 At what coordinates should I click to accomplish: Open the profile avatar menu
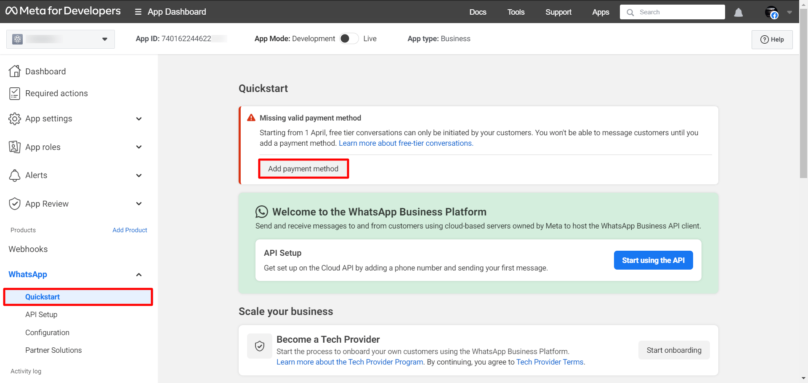point(772,13)
